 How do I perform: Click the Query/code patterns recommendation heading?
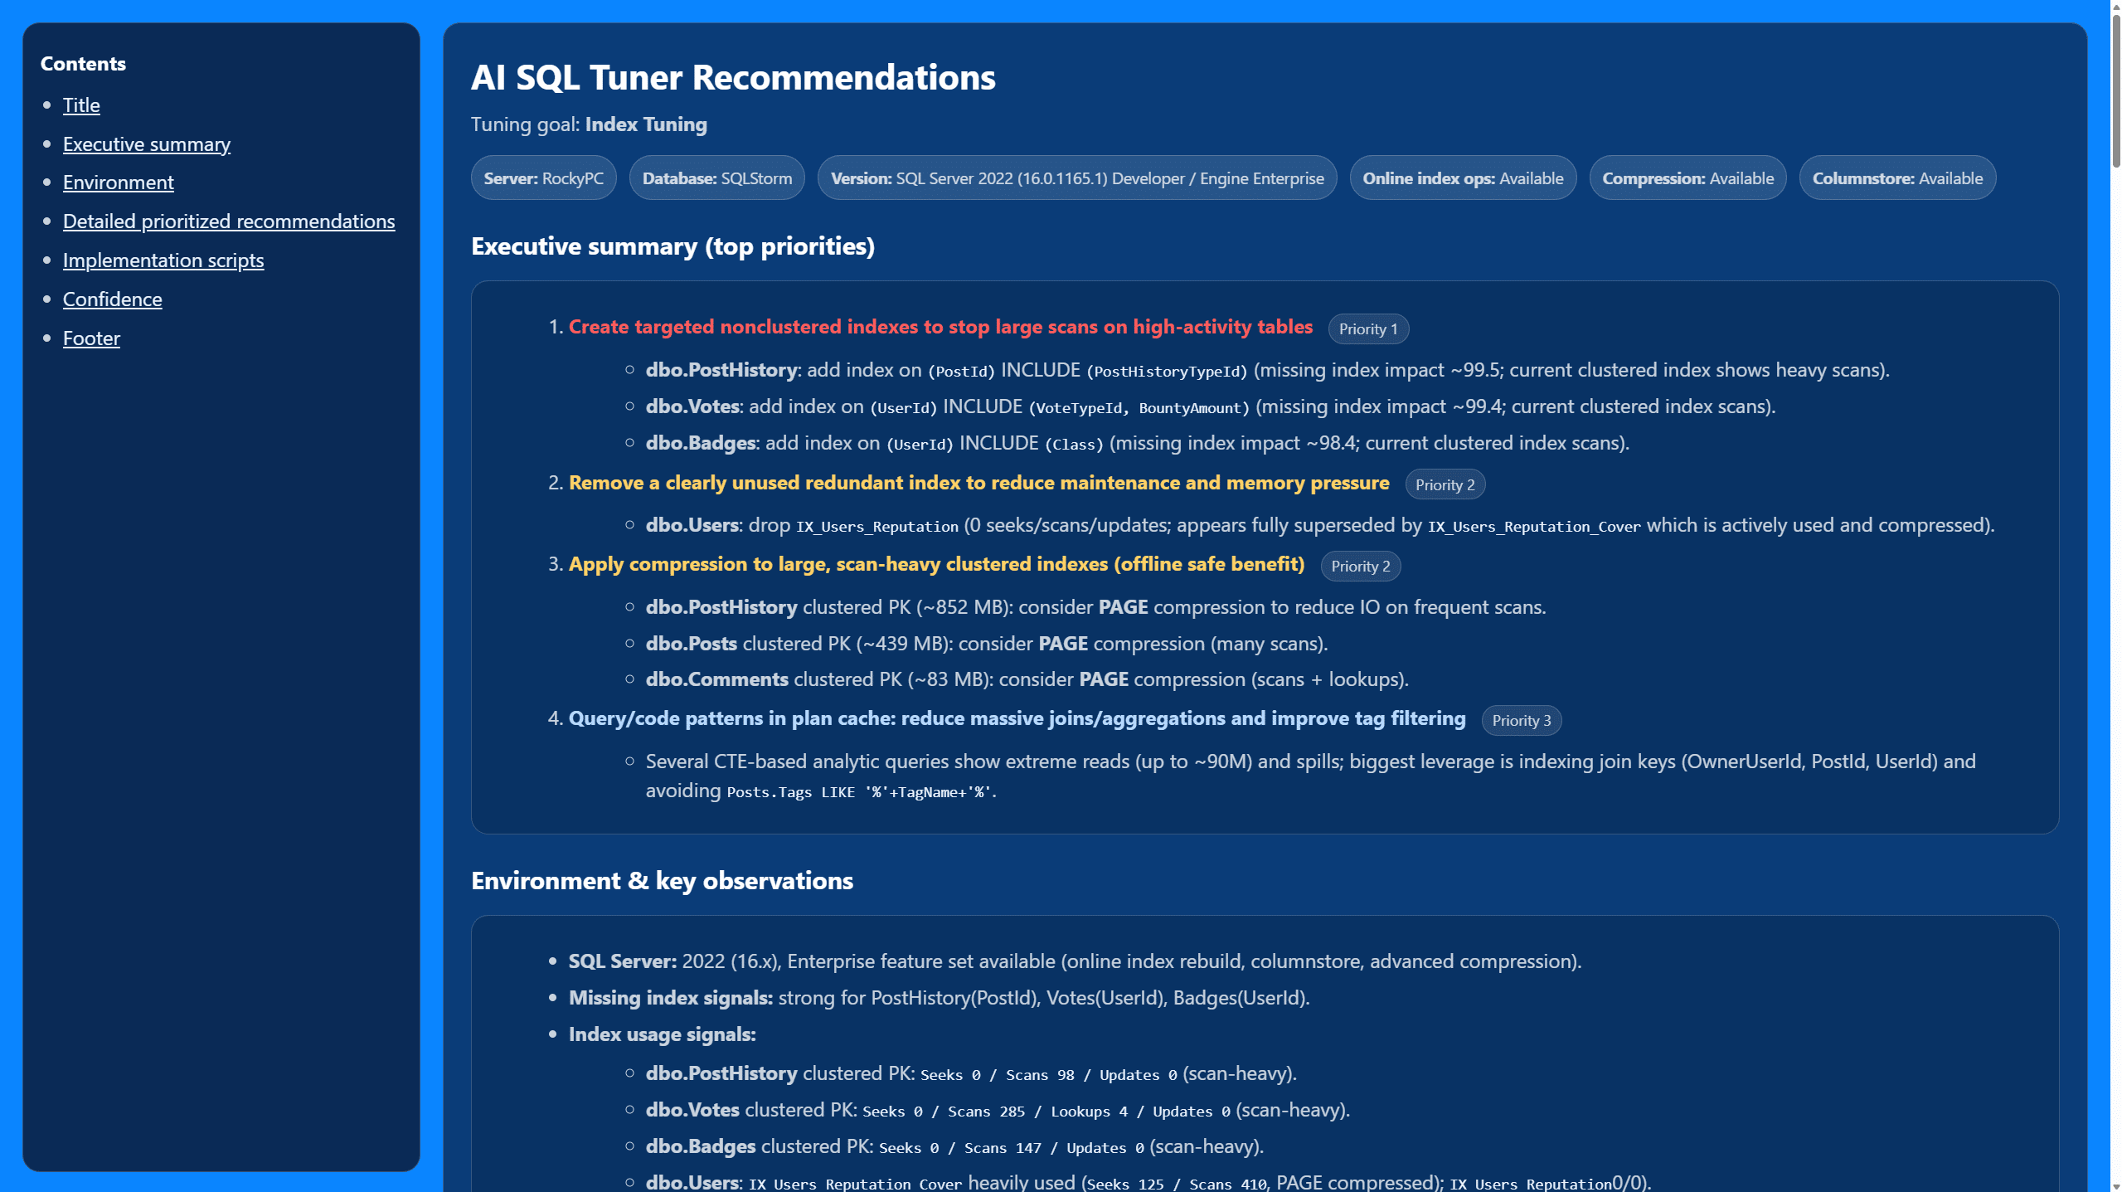pyautogui.click(x=1016, y=718)
